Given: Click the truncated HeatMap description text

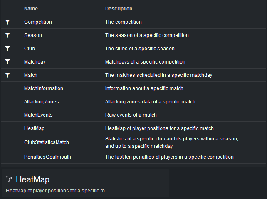Looking at the screenshot, I should point(57,191).
